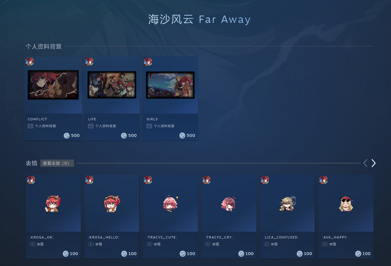This screenshot has width=391, height=266.
Task: Show previous emoticons with left chevron
Action: 365,163
